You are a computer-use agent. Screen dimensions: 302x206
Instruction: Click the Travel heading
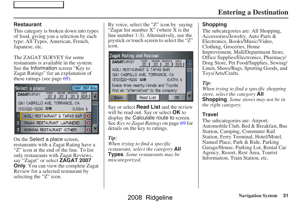click(x=210, y=114)
